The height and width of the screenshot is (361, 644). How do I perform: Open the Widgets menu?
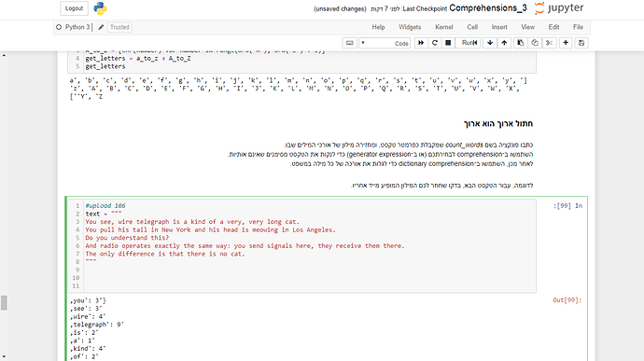(x=410, y=27)
